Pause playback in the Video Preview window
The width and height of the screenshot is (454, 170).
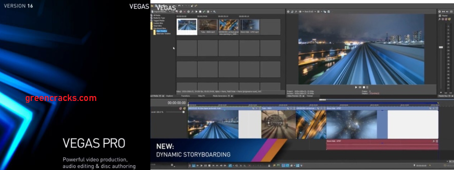pyautogui.click(x=360, y=87)
